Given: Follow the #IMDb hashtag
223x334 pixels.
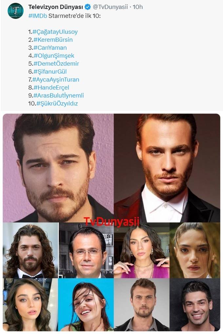Looking at the screenshot, I should 38,16.
